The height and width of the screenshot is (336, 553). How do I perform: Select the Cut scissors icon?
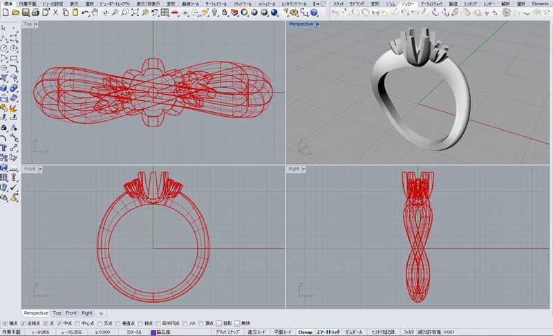click(55, 13)
